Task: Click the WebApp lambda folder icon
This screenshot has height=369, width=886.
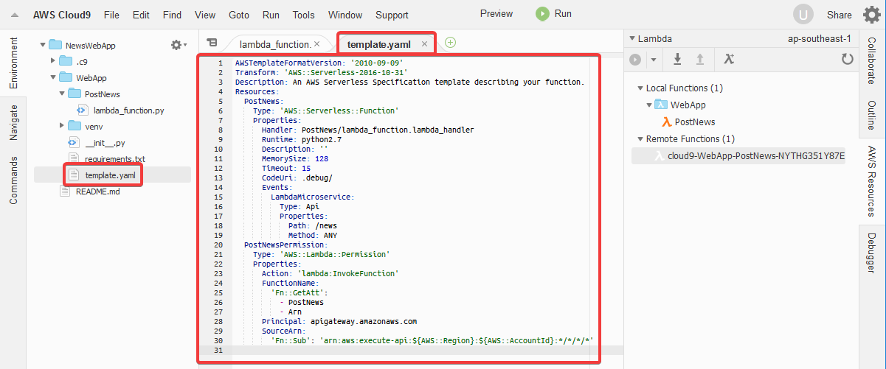Action: coord(661,105)
